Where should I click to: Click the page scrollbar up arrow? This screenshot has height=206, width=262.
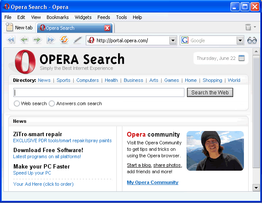coord(256,52)
